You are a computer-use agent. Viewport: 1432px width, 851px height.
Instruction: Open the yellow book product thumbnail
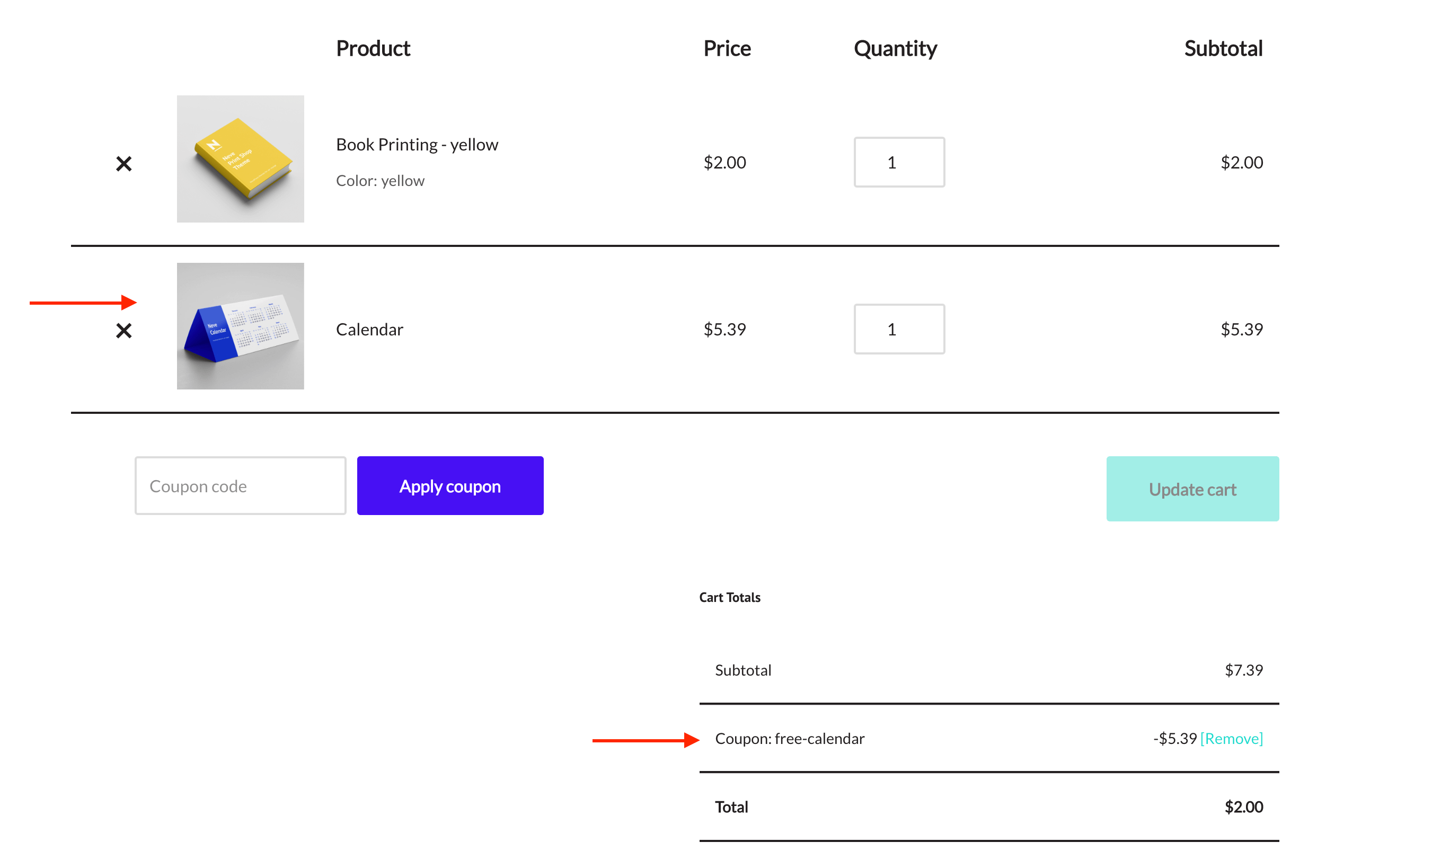pos(240,159)
